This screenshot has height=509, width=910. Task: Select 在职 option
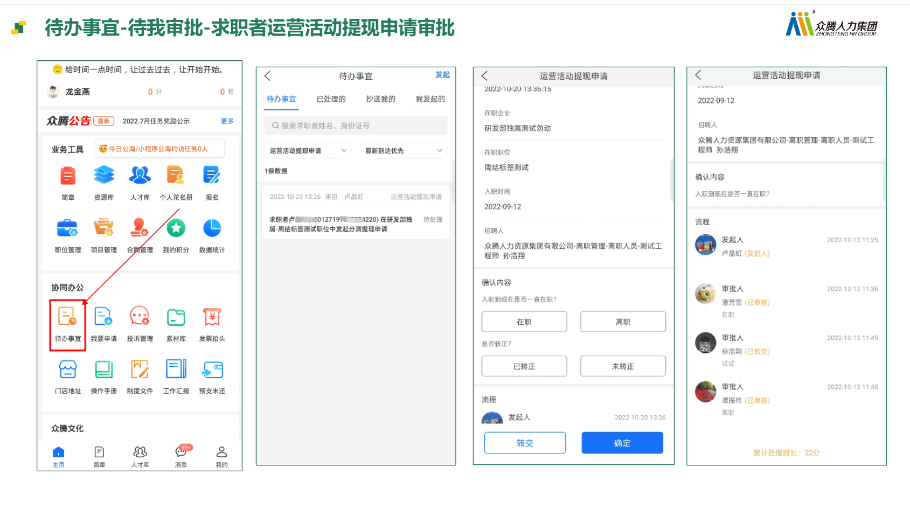[x=524, y=322]
